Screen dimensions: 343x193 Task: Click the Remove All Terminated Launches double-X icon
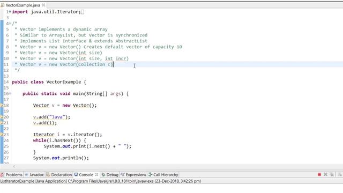[332, 174]
